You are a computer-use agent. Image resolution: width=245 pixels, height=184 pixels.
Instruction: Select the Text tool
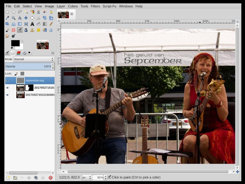pyautogui.click(x=32, y=24)
